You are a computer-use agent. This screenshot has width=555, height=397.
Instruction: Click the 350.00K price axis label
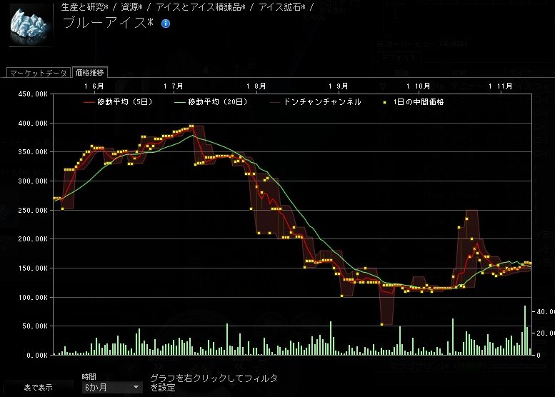coord(33,152)
